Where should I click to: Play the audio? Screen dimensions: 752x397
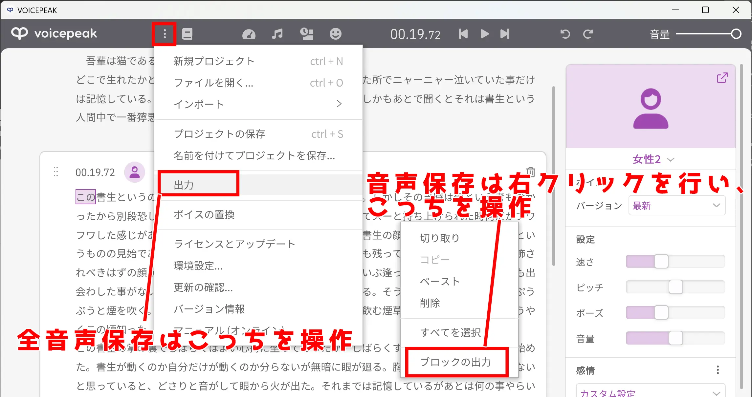point(485,34)
